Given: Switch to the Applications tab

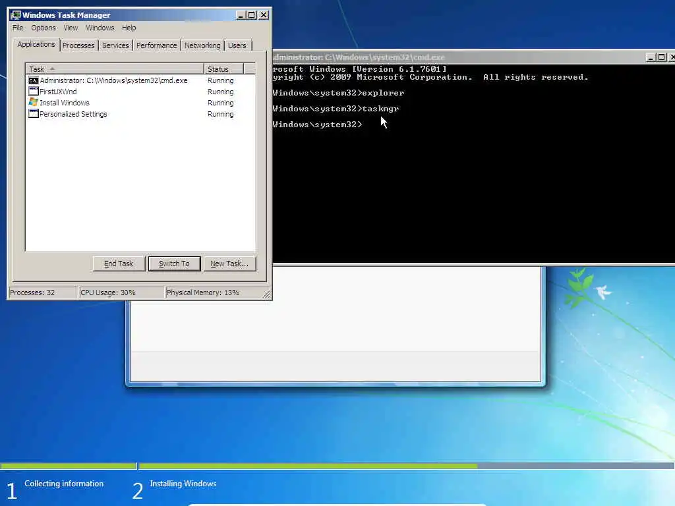Looking at the screenshot, I should [36, 44].
